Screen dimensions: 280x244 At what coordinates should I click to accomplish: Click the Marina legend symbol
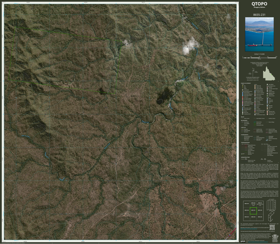coord(267,140)
